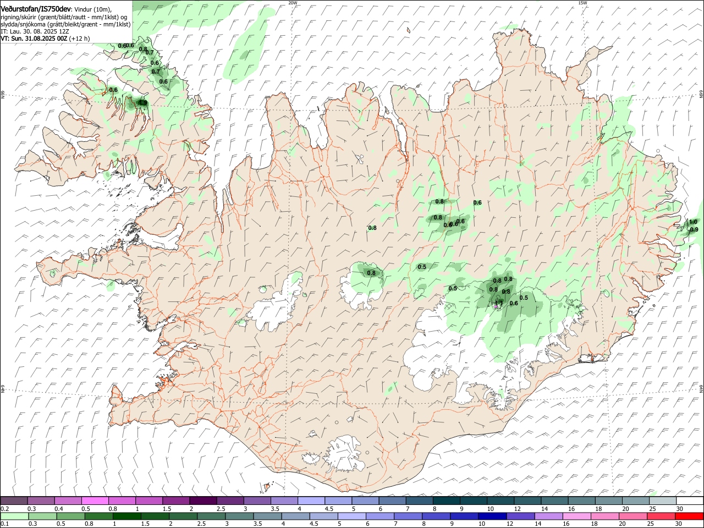The image size is (704, 528).
Task: Pick the white swatch above 30 in the snow scale
Action: 690,501
